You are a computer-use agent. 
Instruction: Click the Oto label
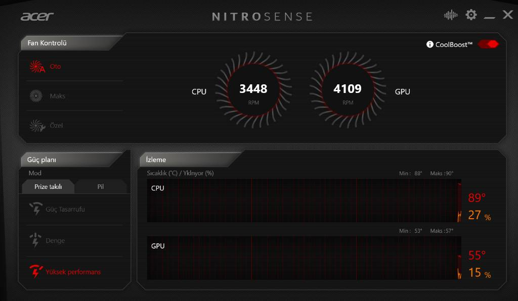[55, 67]
